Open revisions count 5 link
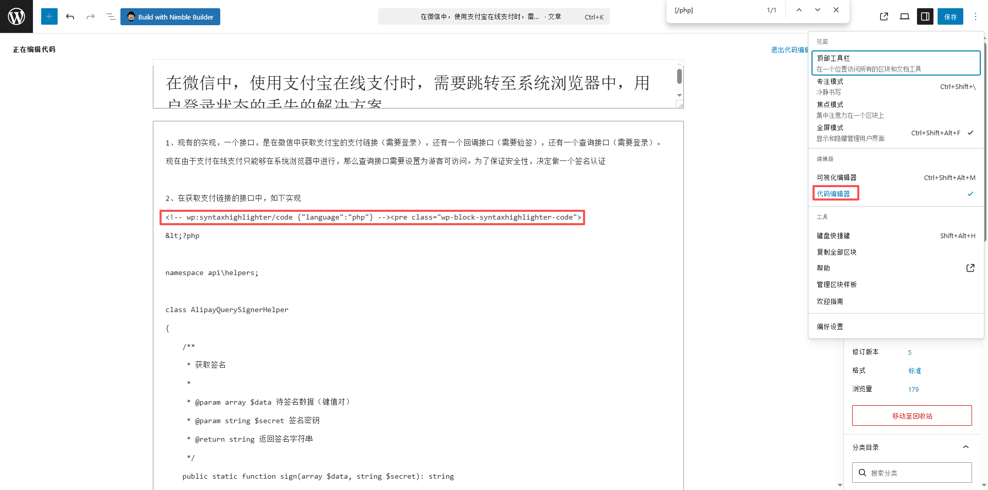Image resolution: width=988 pixels, height=490 pixels. (x=910, y=353)
